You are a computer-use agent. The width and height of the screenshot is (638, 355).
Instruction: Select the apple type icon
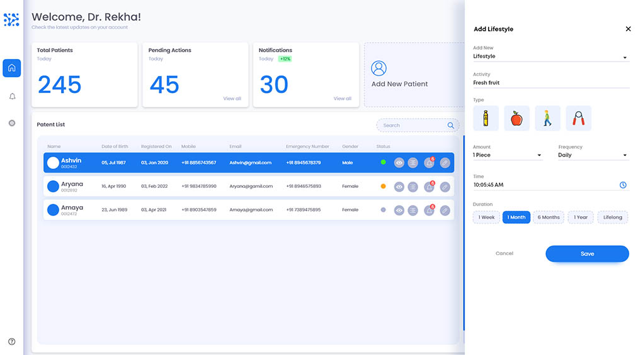coord(516,118)
